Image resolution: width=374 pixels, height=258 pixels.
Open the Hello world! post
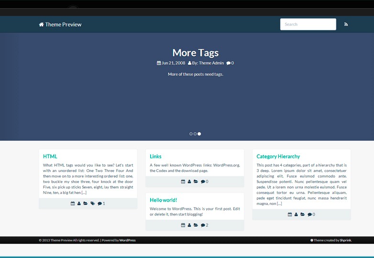[163, 200]
